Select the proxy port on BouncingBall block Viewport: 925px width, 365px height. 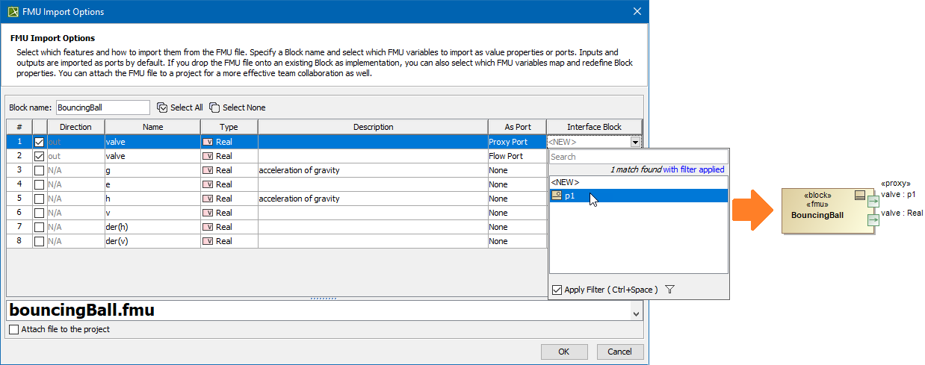[x=873, y=202]
